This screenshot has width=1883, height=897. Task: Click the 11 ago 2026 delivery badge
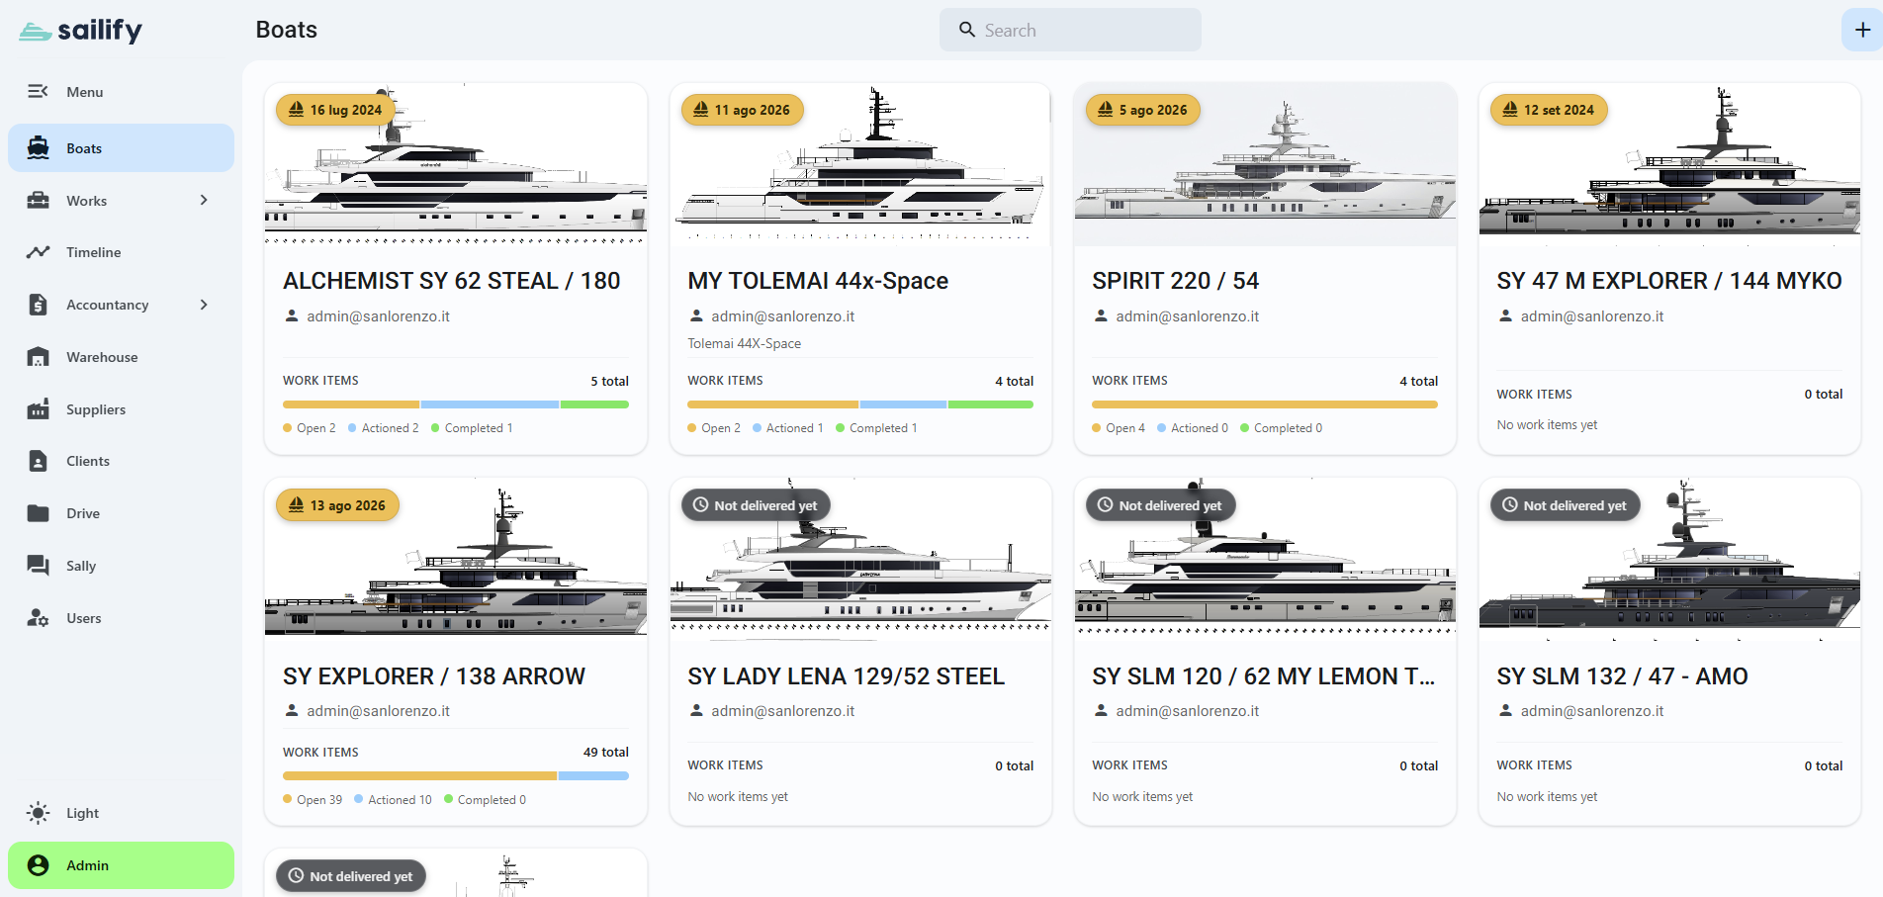pos(742,110)
